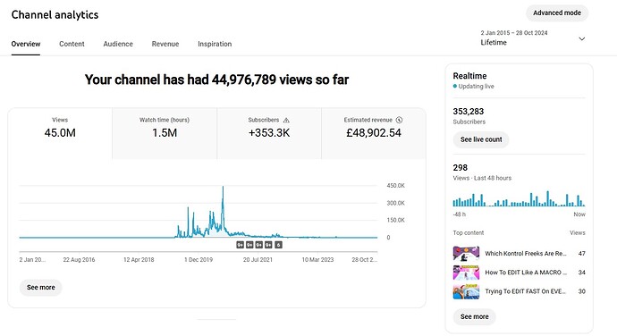
Task: Open the Trying To EDIT FAST thumbnail
Action: point(466,291)
